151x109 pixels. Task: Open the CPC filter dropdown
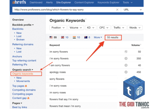pyautogui.click(x=104, y=28)
